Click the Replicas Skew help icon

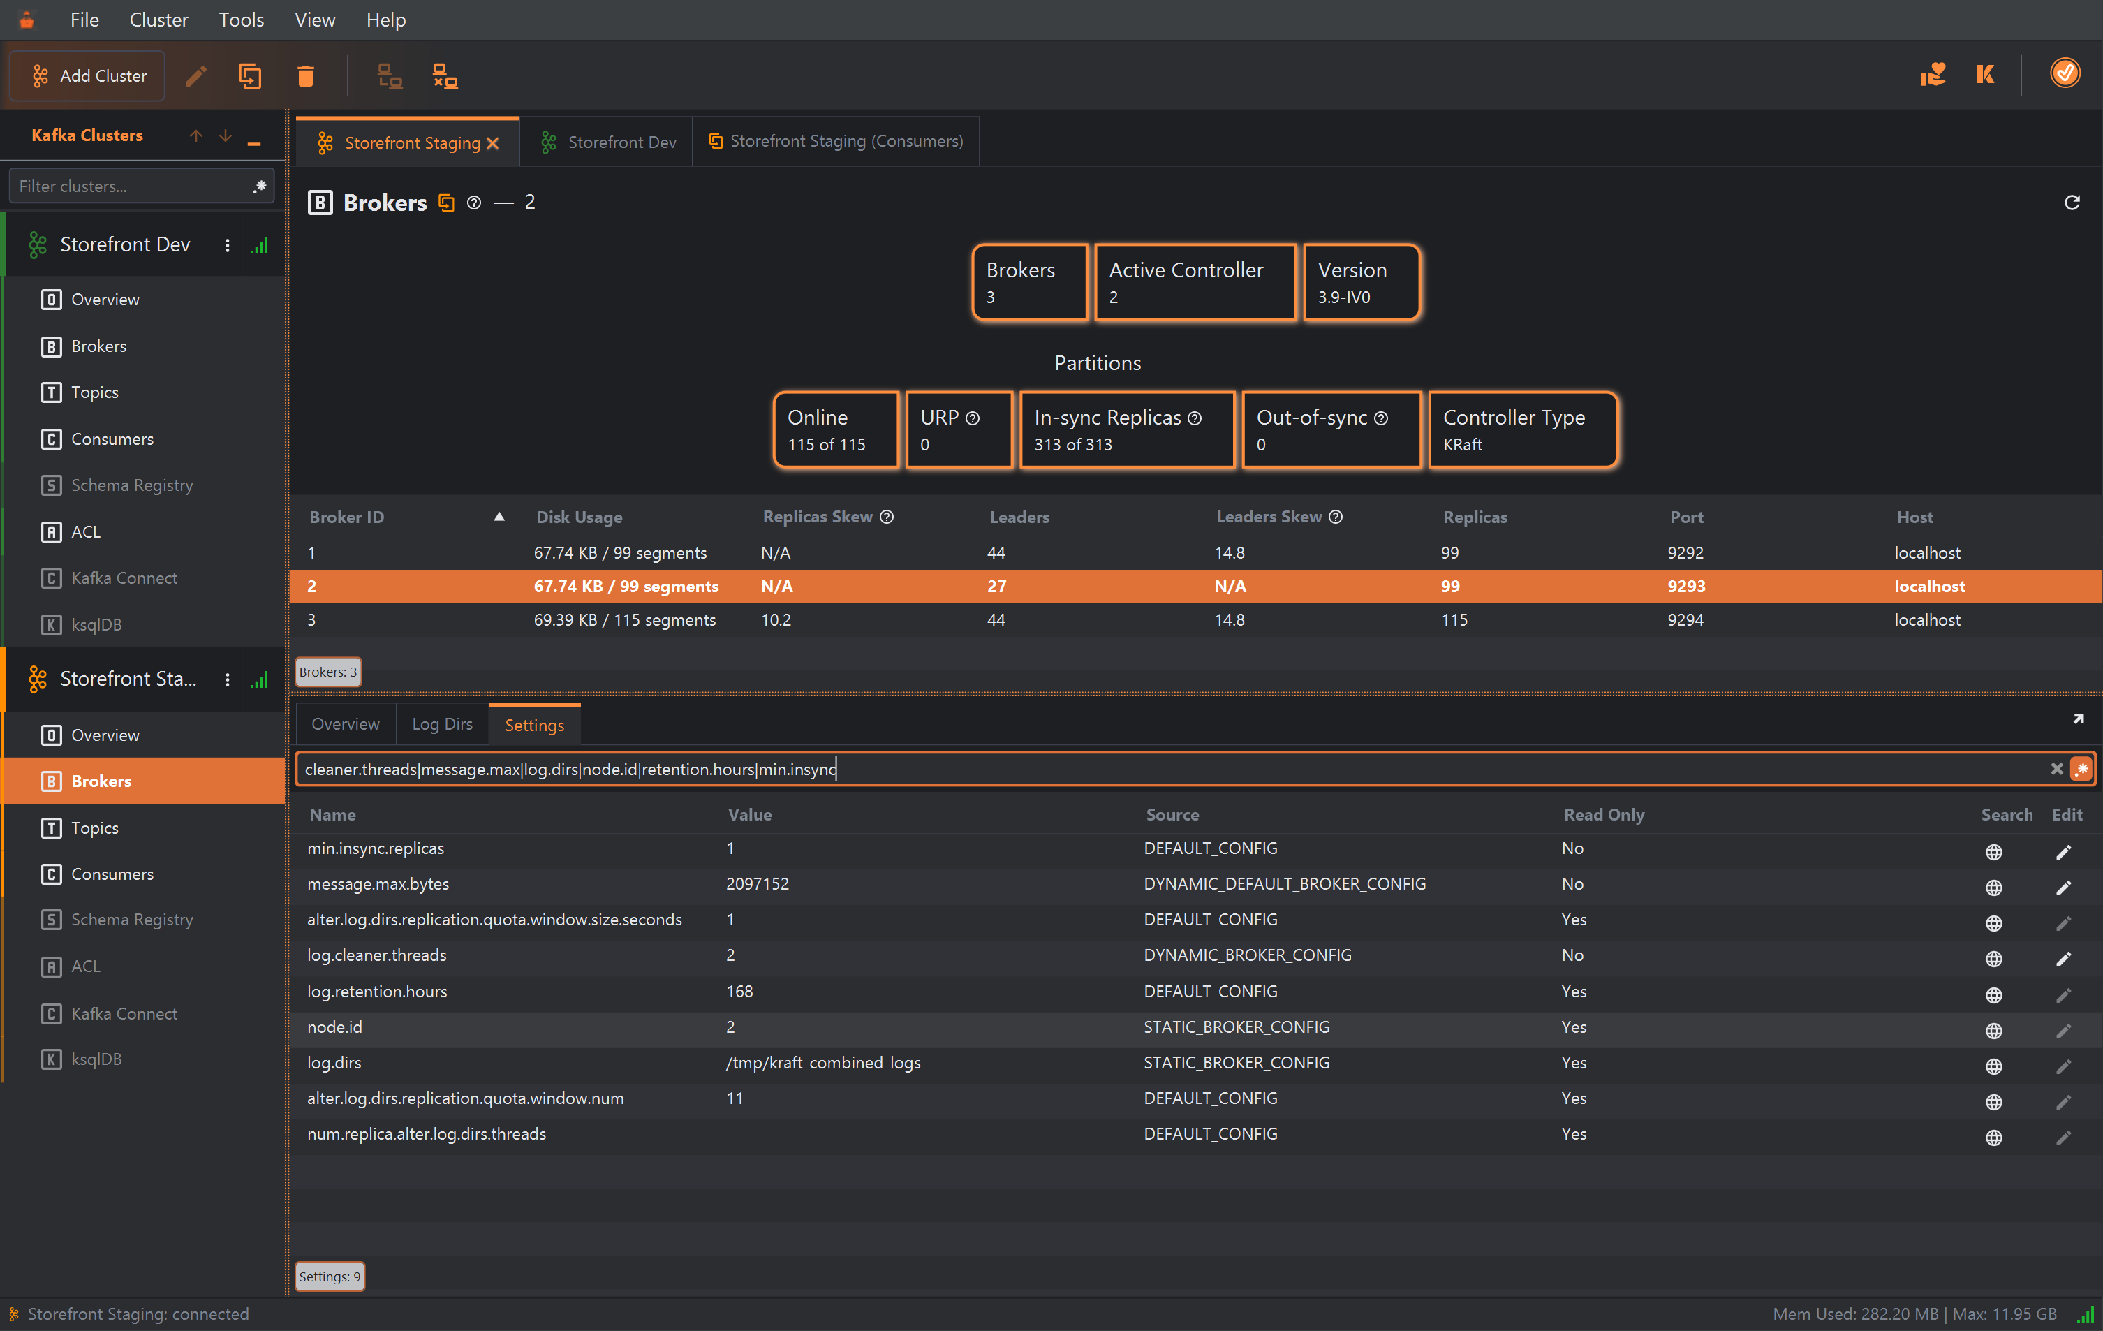point(887,516)
